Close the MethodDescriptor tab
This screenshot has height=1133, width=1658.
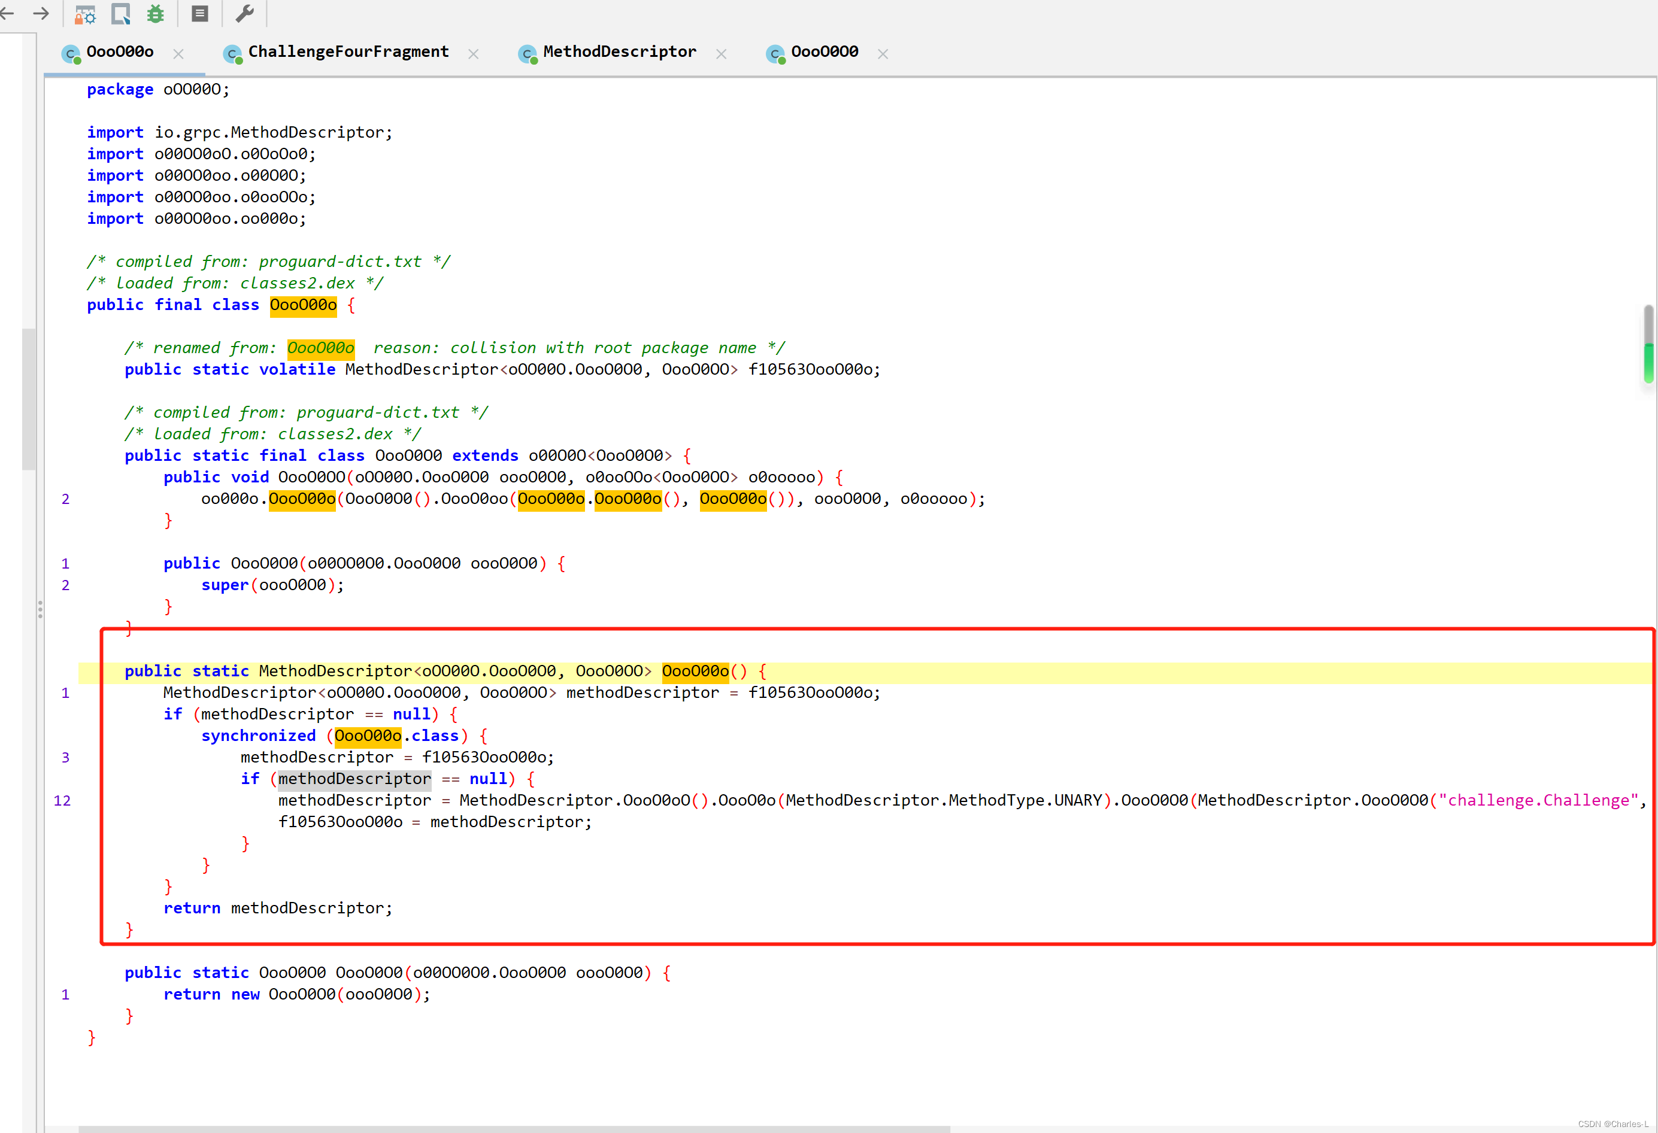pyautogui.click(x=720, y=53)
